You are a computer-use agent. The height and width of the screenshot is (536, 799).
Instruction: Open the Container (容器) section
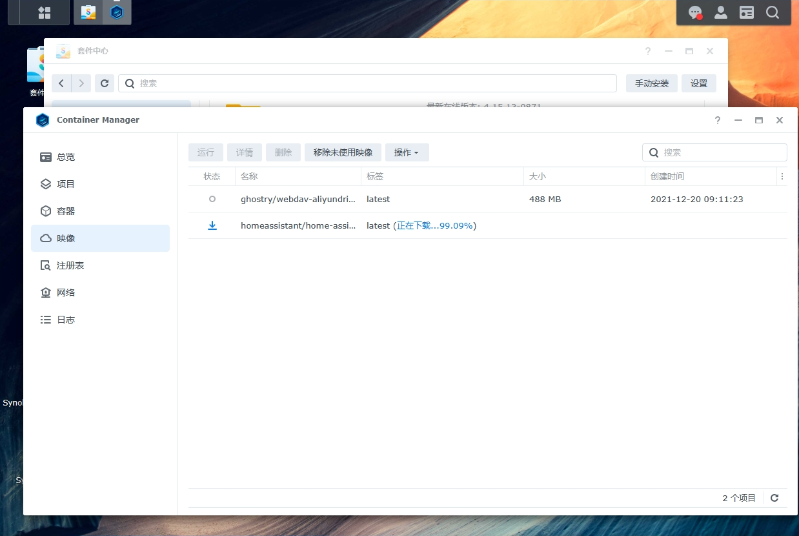(100, 211)
